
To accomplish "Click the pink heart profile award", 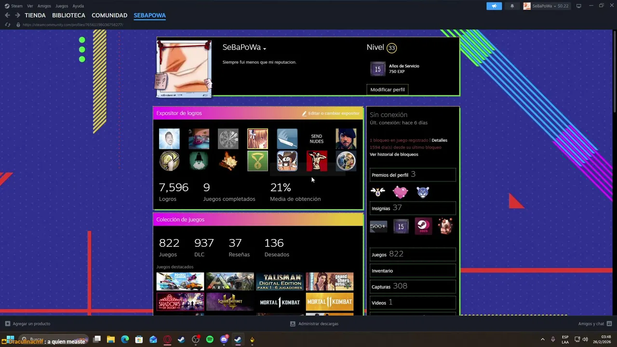I will [400, 192].
